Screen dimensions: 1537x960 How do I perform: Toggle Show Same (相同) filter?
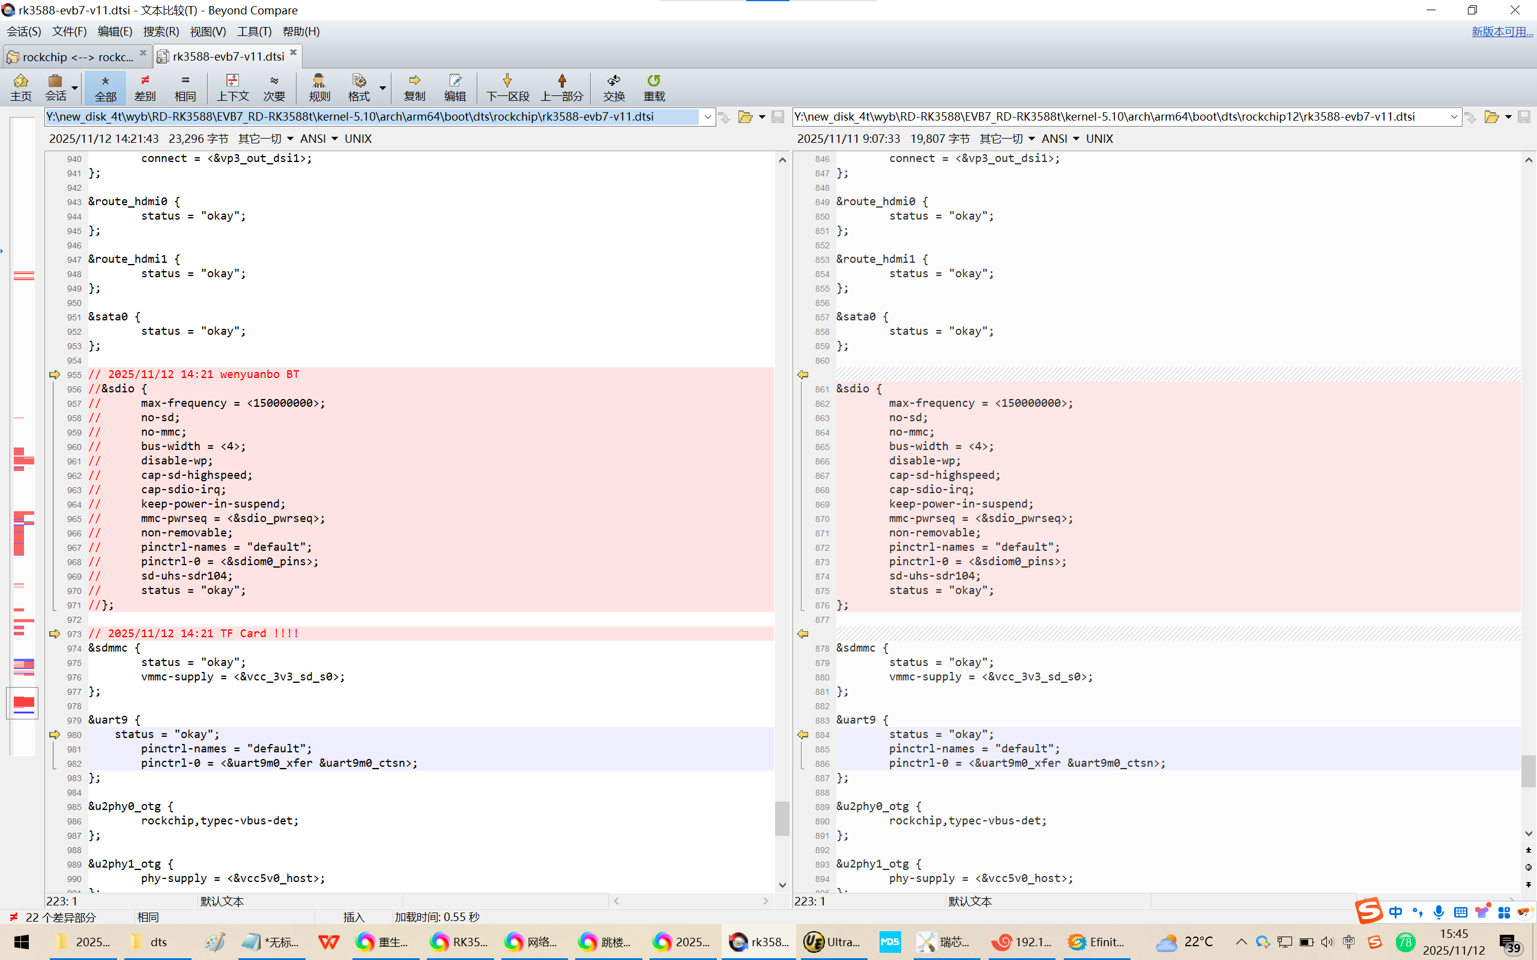(185, 87)
